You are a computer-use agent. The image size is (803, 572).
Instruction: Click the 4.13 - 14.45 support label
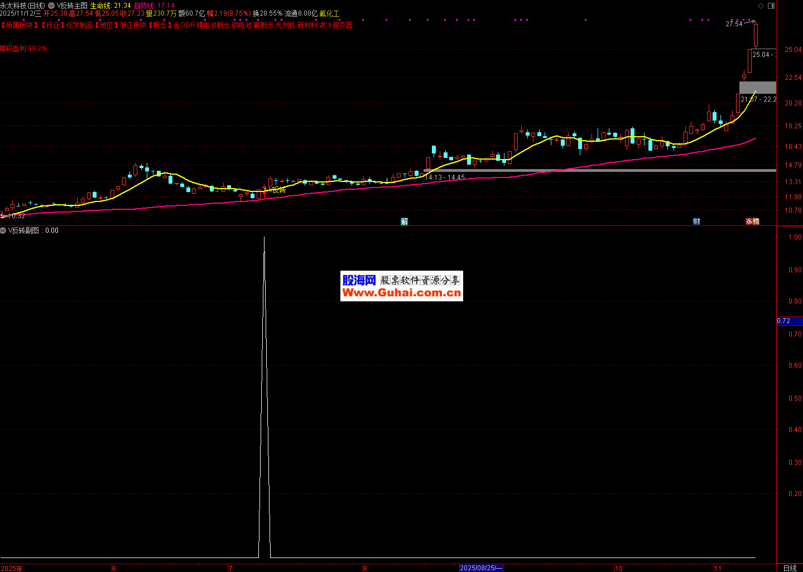[x=446, y=177]
